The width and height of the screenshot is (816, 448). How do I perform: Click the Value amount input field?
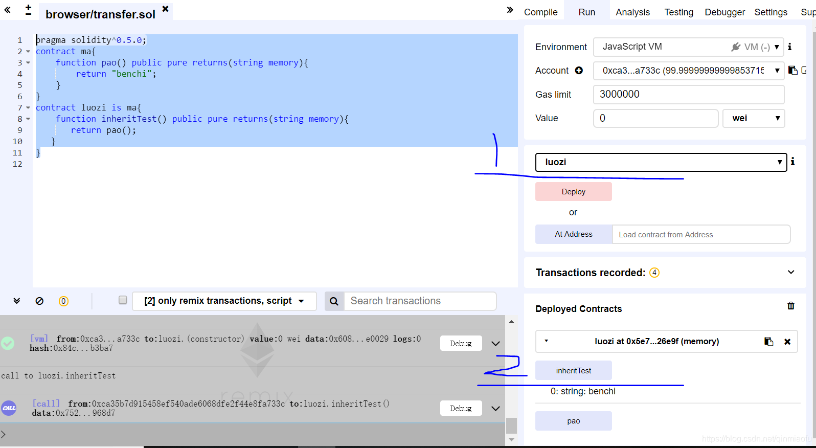pos(656,119)
